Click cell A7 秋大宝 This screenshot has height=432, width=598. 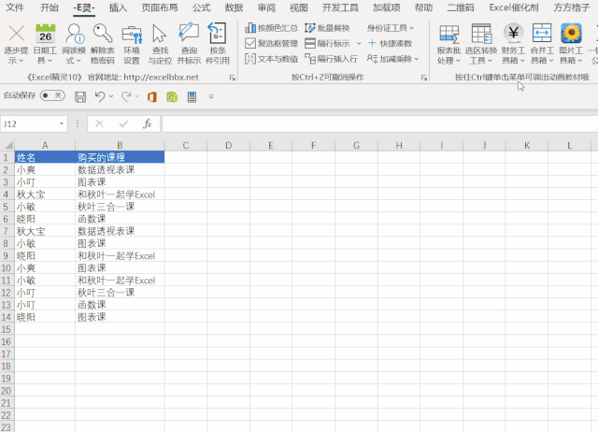coord(45,231)
